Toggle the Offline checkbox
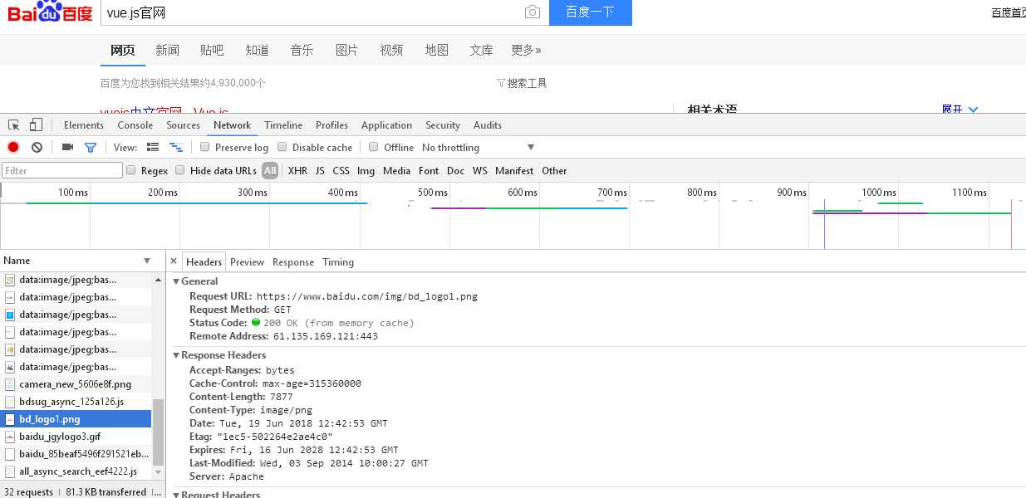 coord(374,147)
